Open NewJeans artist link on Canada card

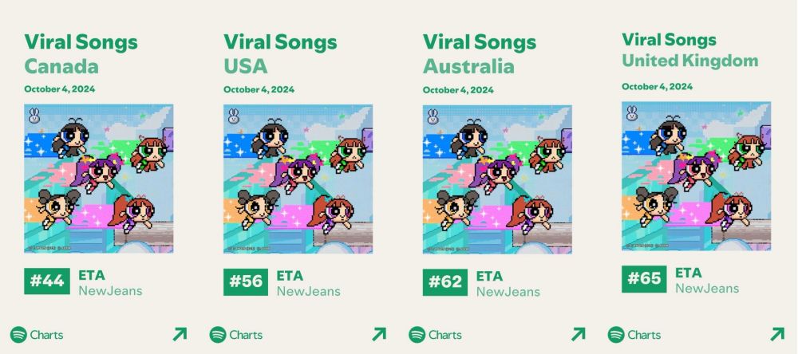tap(110, 291)
